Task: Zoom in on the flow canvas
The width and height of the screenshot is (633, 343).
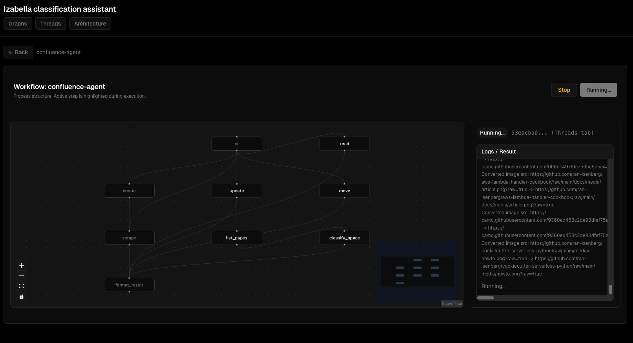Action: (22, 266)
